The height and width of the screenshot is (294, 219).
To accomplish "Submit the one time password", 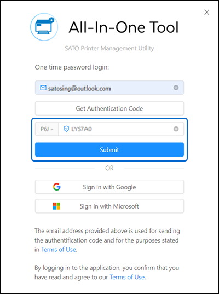I will coord(109,149).
